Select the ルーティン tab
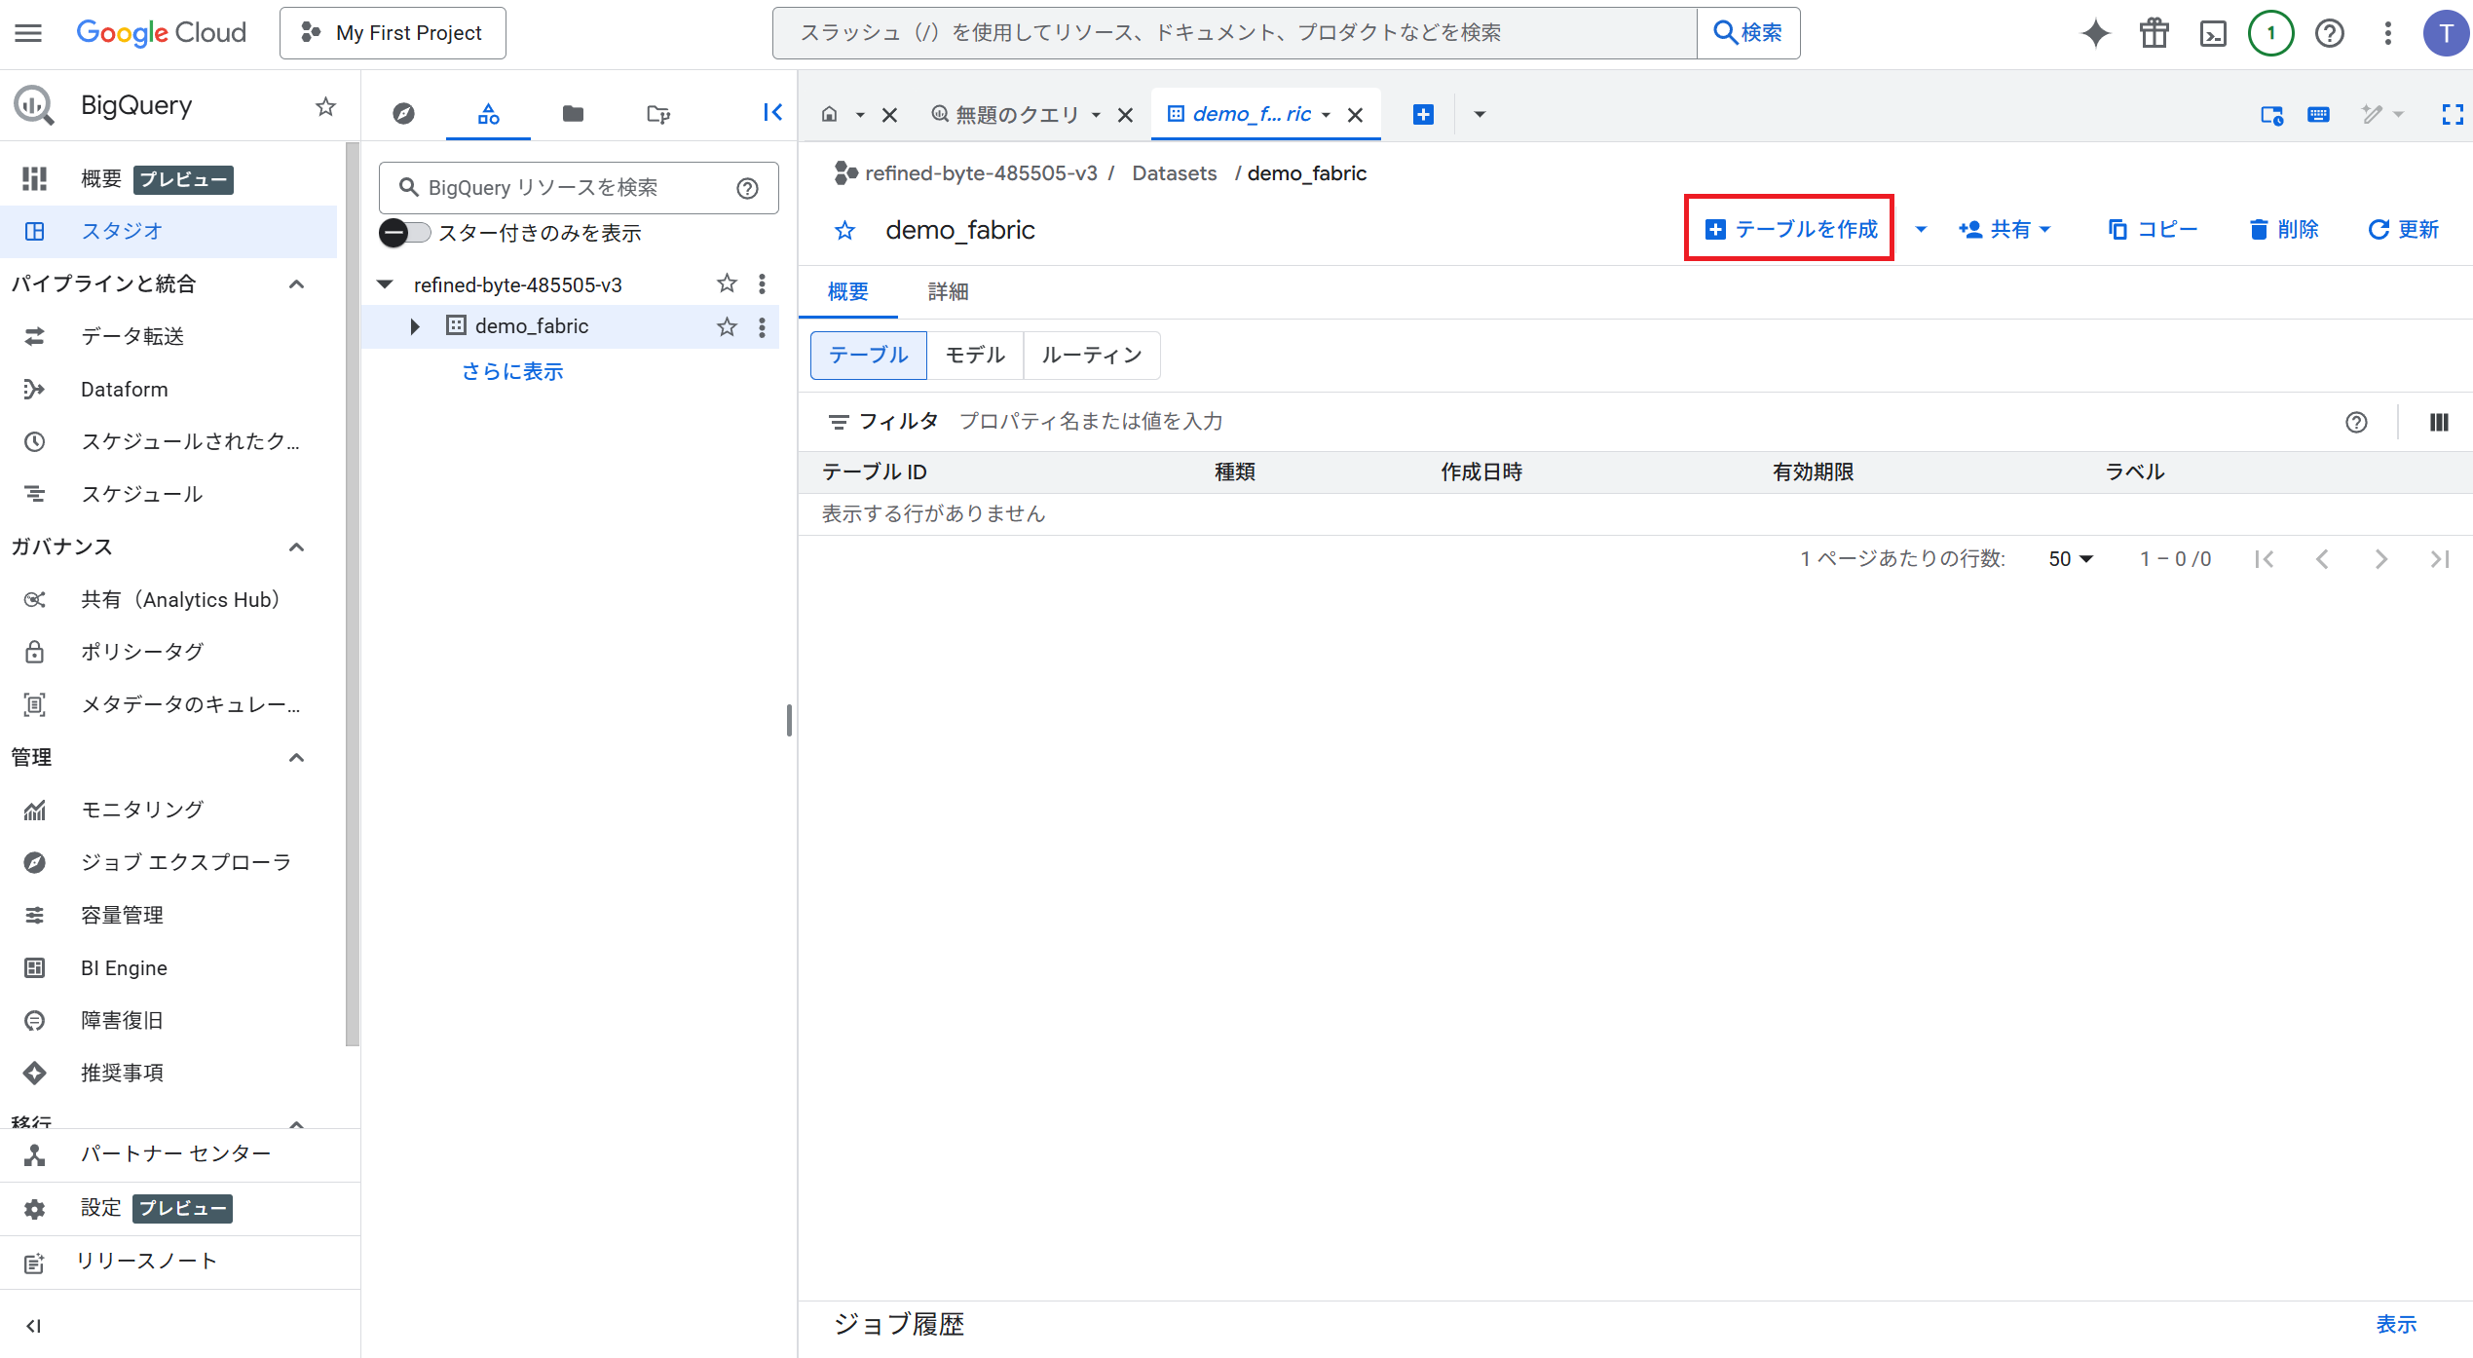2473x1358 pixels. [1091, 355]
